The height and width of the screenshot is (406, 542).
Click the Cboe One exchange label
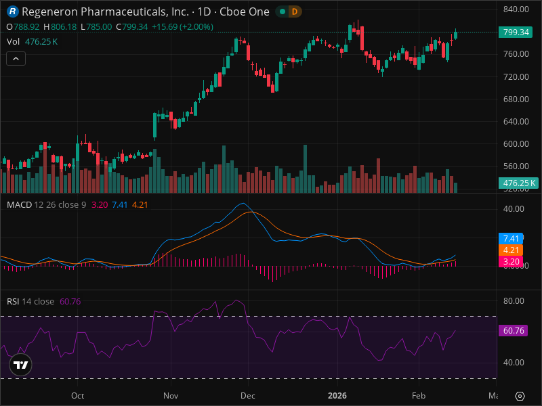click(245, 12)
